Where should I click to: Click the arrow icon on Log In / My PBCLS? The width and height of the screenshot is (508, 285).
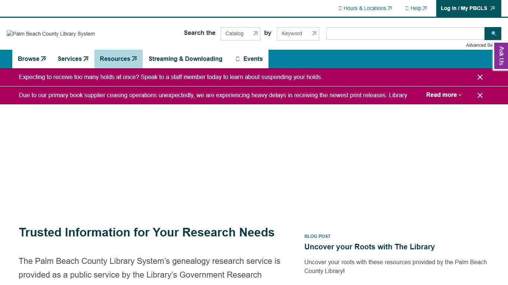(492, 8)
